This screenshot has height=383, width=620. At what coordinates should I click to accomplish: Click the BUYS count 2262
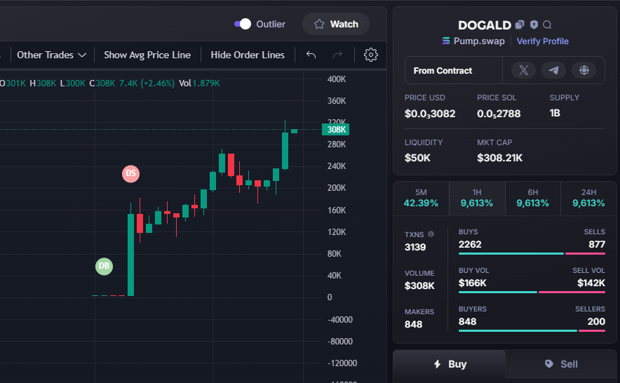[x=470, y=245]
